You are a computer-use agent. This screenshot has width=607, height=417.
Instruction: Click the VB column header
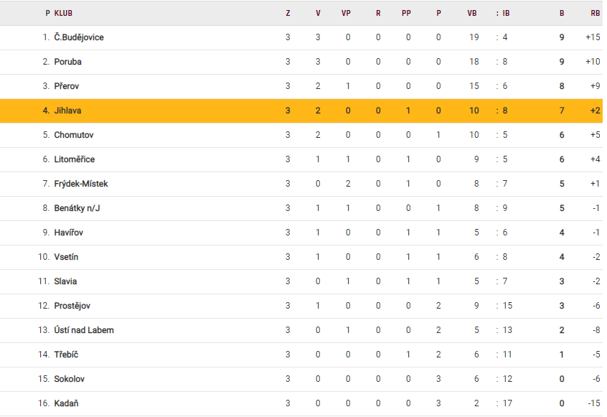coord(472,13)
